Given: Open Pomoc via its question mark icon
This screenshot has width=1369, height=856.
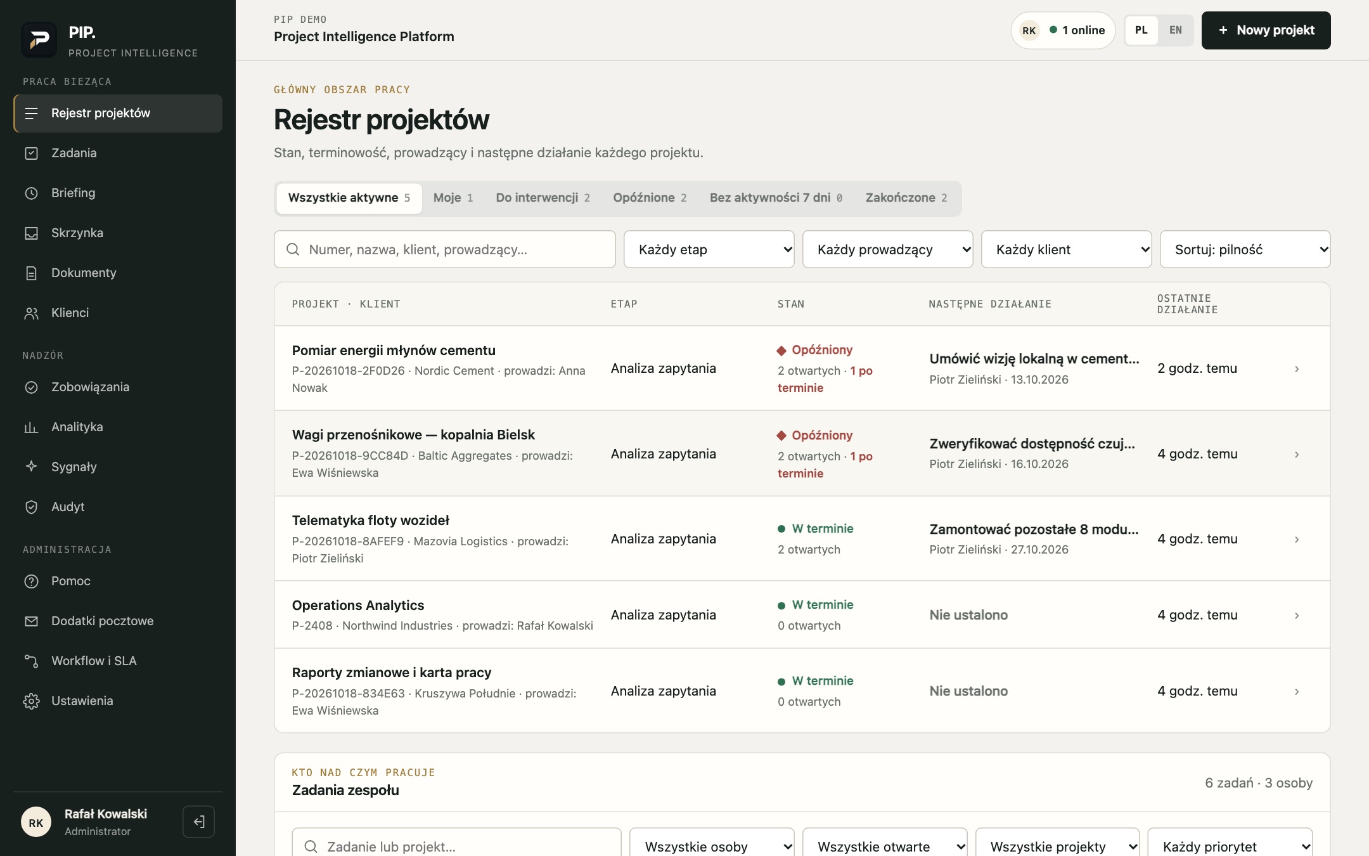Looking at the screenshot, I should tap(31, 581).
